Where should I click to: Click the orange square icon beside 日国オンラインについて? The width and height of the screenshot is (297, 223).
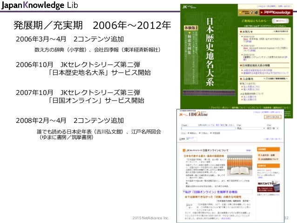tap(184, 150)
